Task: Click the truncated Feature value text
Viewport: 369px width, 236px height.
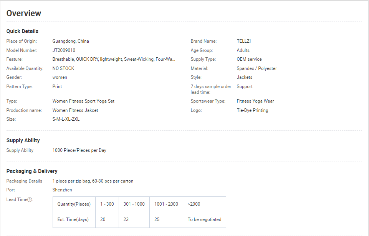Action: 114,59
